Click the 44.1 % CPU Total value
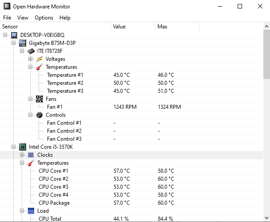Screen dimensions: 270x222 (121, 219)
